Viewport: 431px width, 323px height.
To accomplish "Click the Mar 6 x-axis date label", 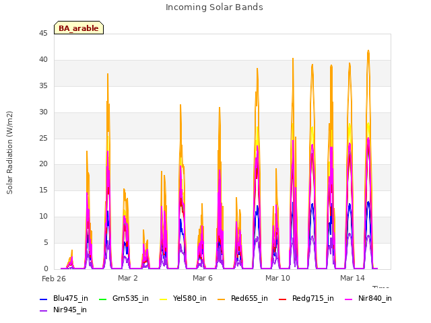I will 203,278.
